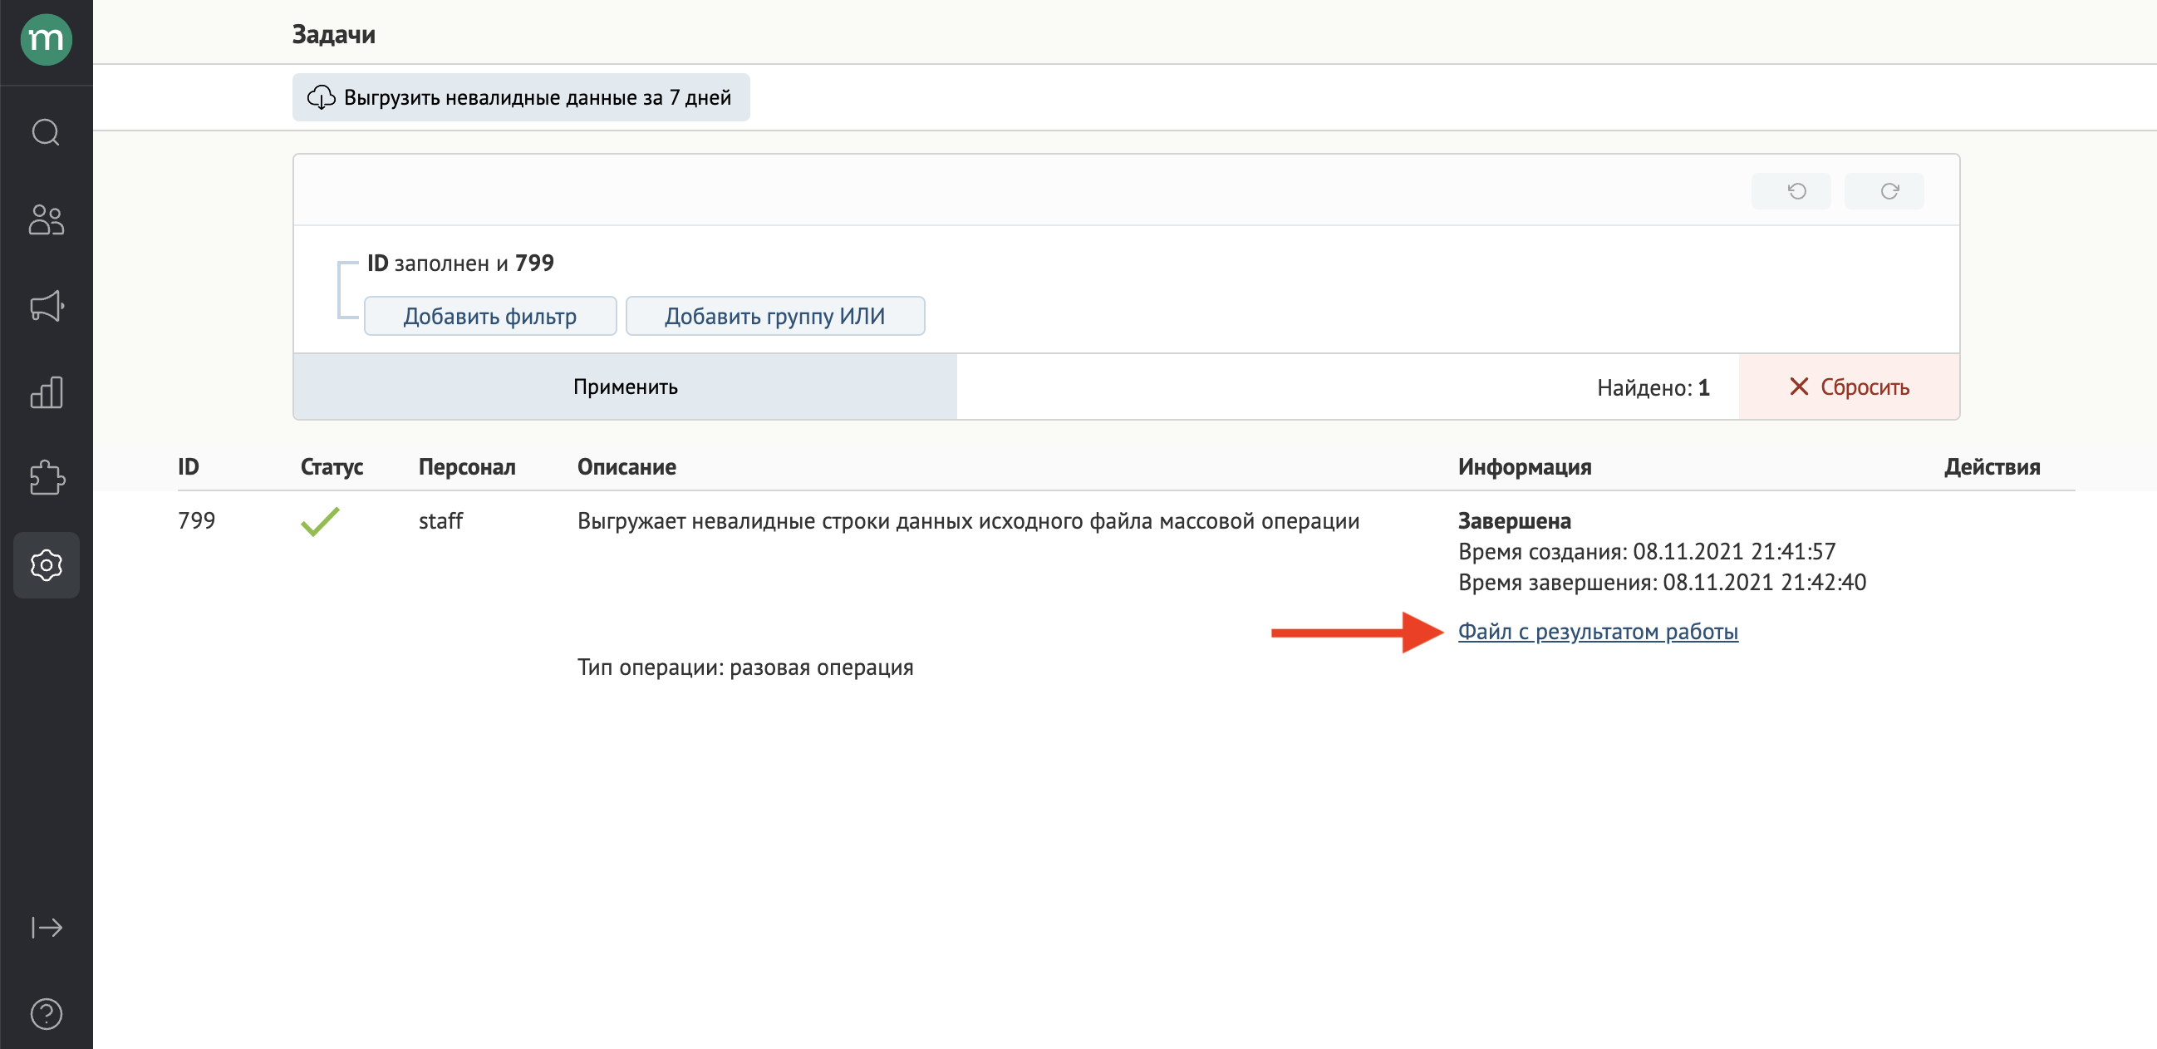Click the Действия column header
2157x1049 pixels.
point(1992,466)
